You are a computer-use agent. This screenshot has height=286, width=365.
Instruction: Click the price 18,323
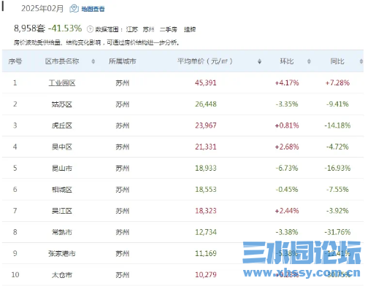pyautogui.click(x=206, y=211)
